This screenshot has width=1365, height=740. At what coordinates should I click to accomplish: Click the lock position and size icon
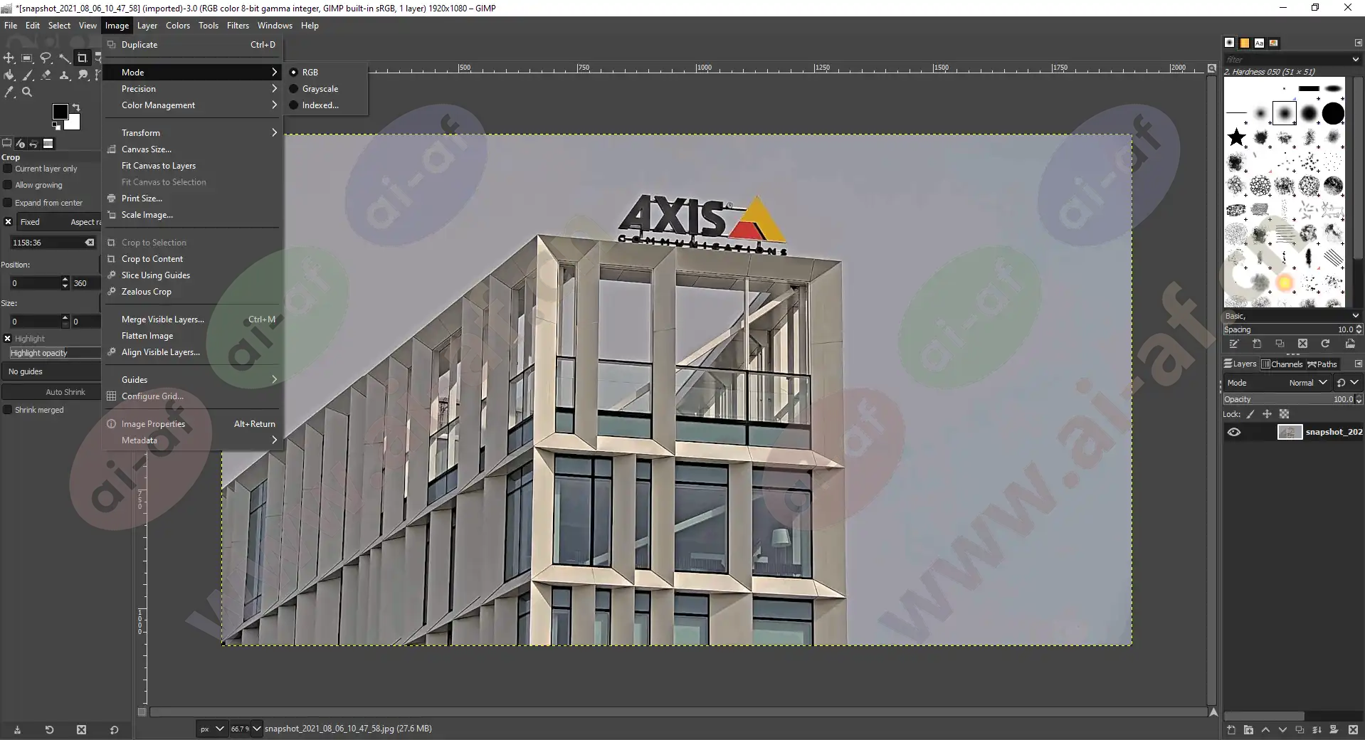[x=1267, y=414]
